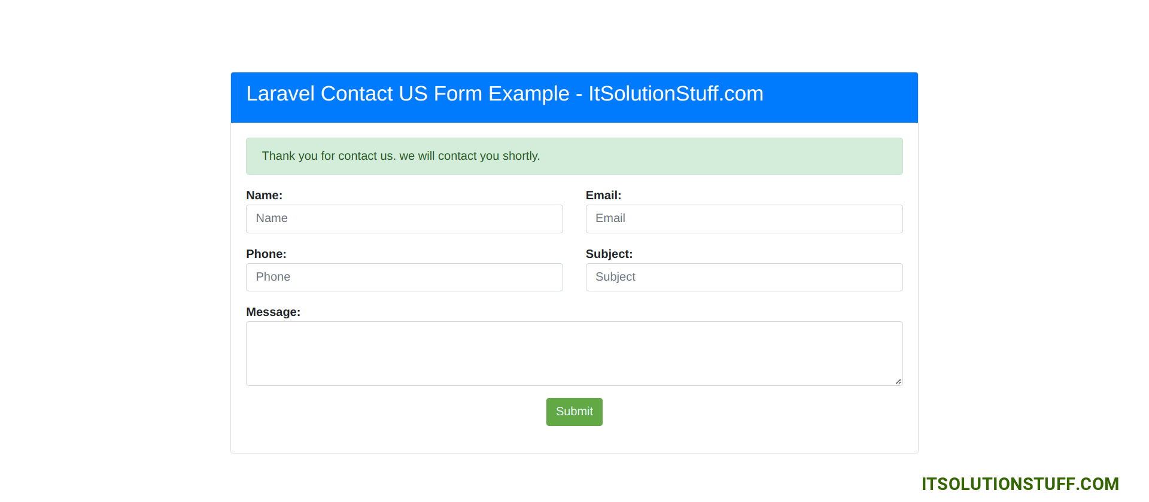This screenshot has width=1149, height=502.
Task: Click the green success alert message
Action: (x=574, y=156)
